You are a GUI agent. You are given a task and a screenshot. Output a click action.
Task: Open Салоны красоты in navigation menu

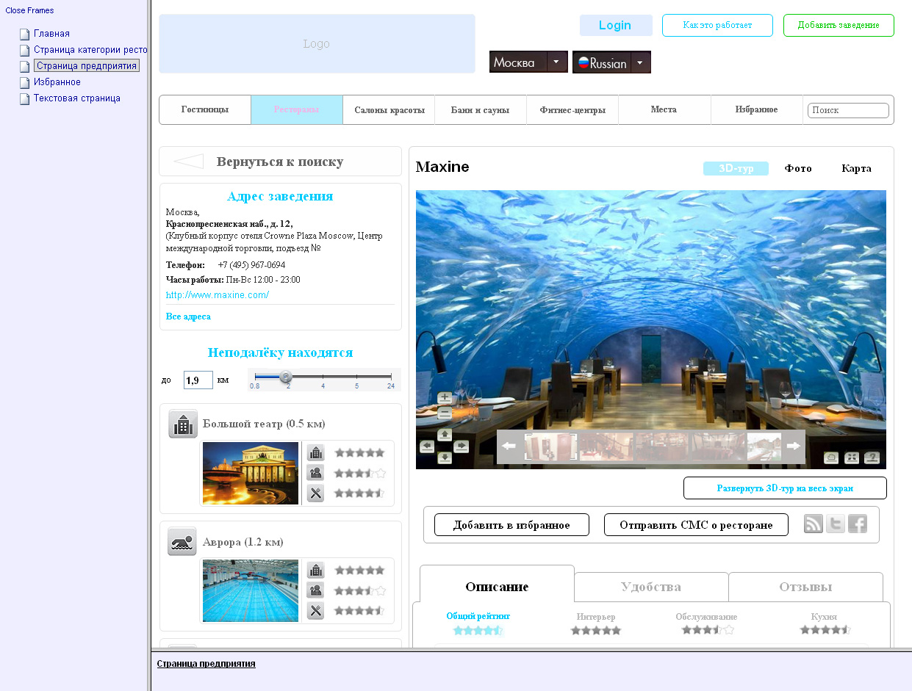pos(389,110)
